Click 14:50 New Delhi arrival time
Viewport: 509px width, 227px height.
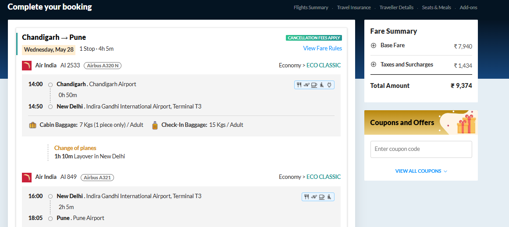click(x=36, y=106)
